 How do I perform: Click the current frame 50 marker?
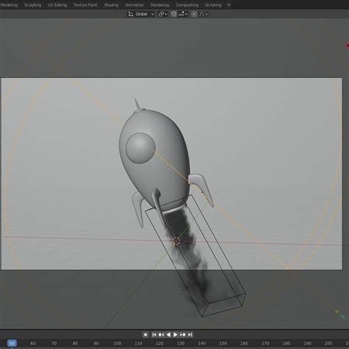pyautogui.click(x=12, y=343)
